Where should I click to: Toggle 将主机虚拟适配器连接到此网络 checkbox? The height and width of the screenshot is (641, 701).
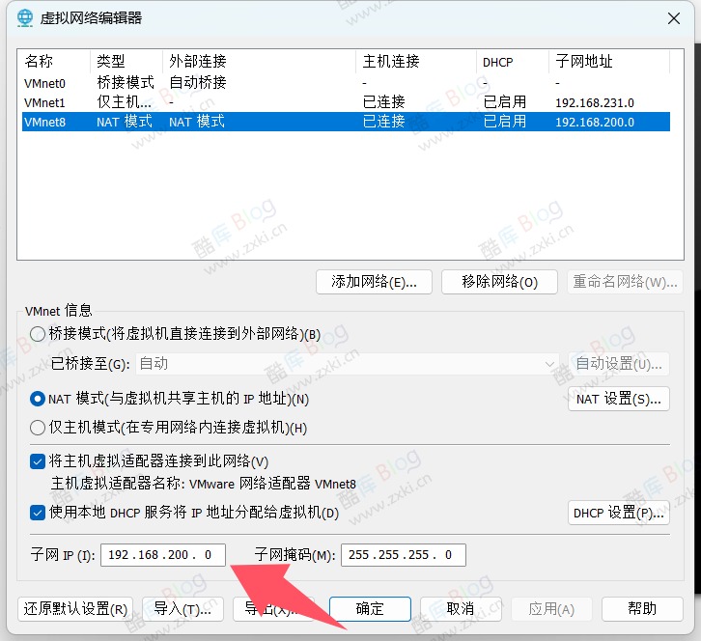pos(38,460)
